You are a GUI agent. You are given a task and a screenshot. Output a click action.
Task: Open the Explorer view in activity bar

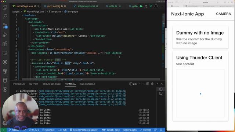coord(5,7)
